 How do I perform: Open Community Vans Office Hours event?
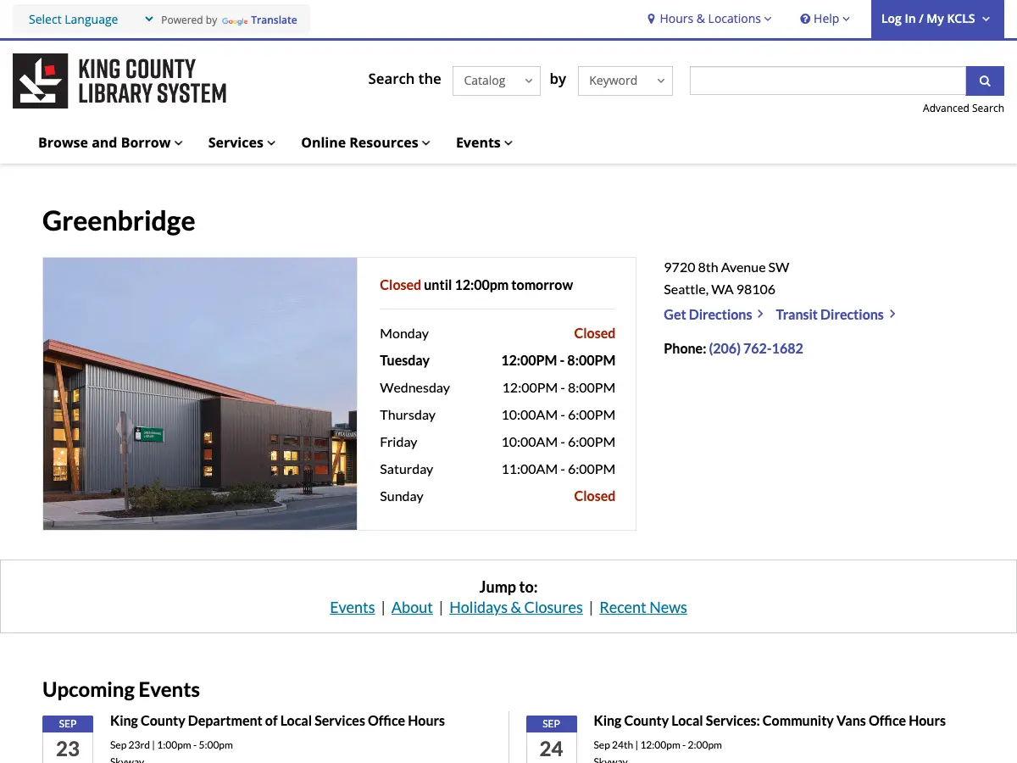click(770, 721)
